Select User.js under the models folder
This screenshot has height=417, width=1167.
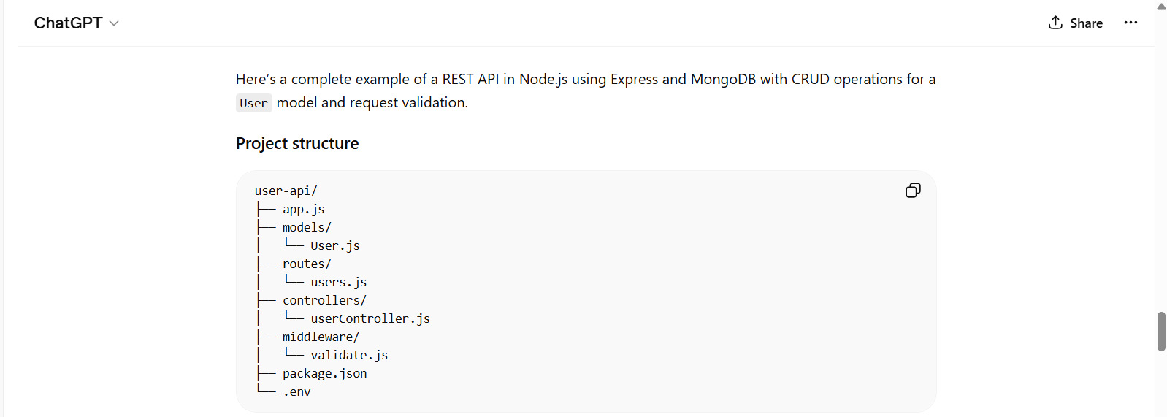click(334, 246)
